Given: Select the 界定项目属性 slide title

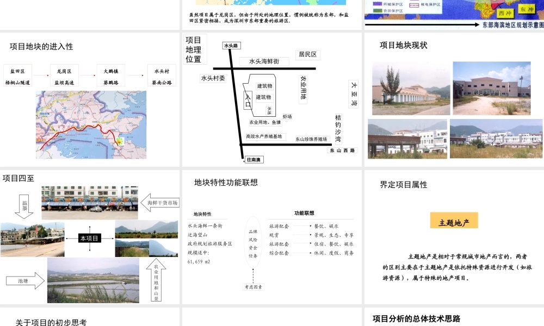Looking at the screenshot, I should [x=404, y=185].
